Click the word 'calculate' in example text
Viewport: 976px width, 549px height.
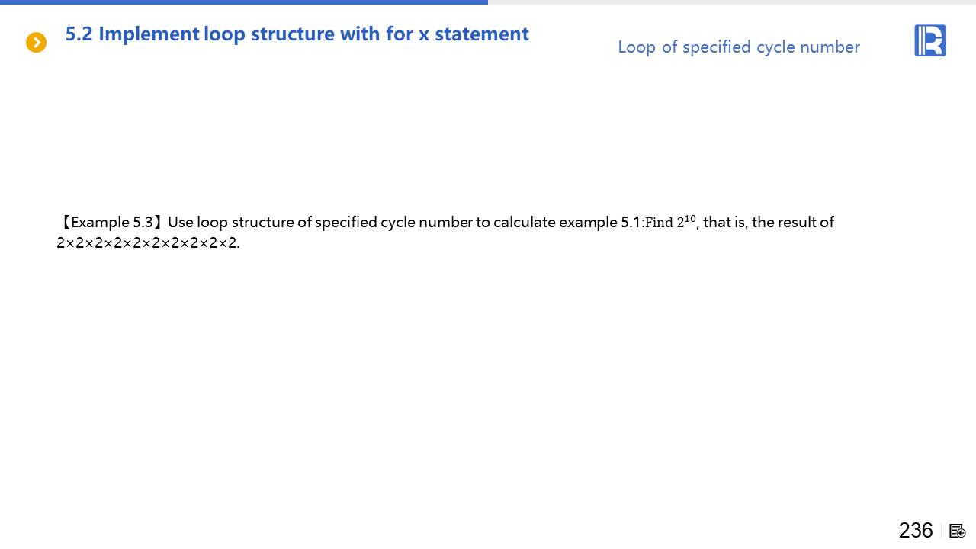pos(525,223)
